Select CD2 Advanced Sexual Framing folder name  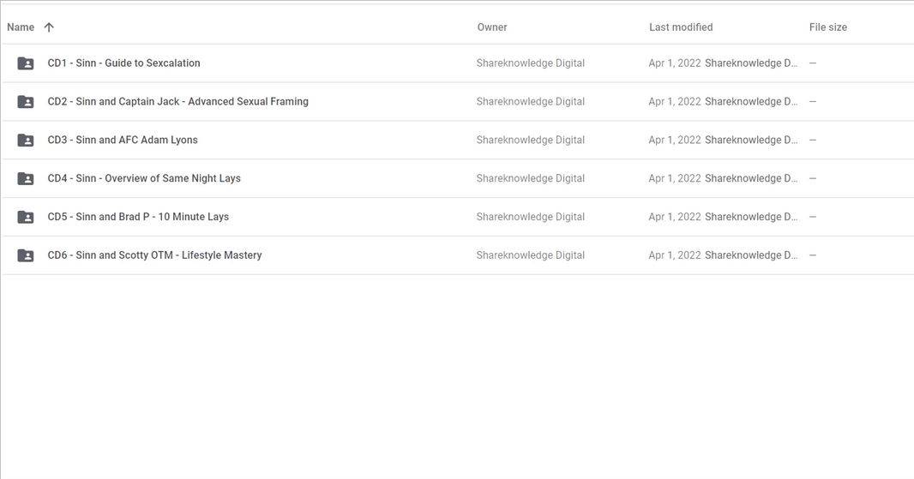tap(177, 101)
